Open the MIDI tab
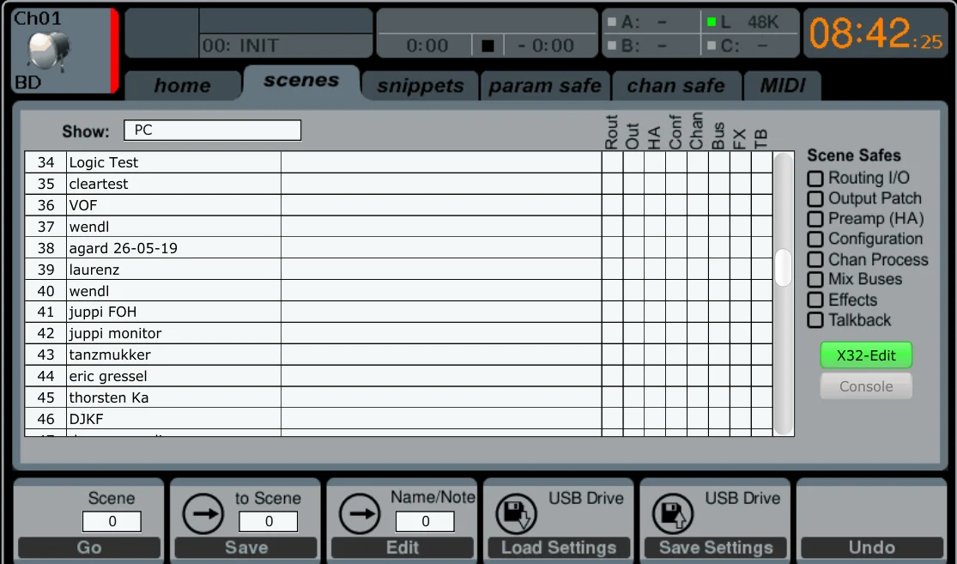The width and height of the screenshot is (957, 564). [x=783, y=86]
